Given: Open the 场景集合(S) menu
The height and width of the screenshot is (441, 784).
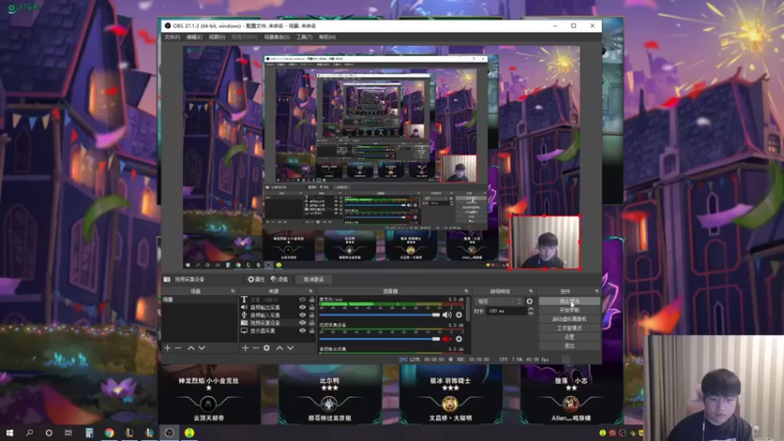Looking at the screenshot, I should point(276,37).
